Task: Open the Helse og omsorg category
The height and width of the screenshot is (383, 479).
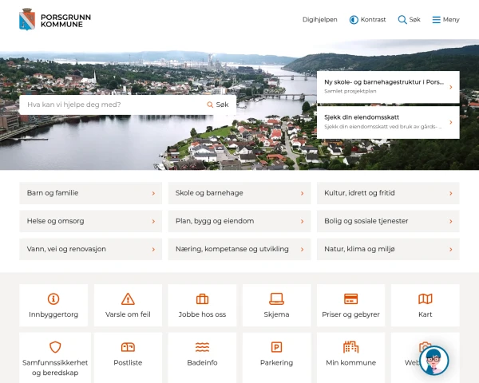Action: click(91, 221)
